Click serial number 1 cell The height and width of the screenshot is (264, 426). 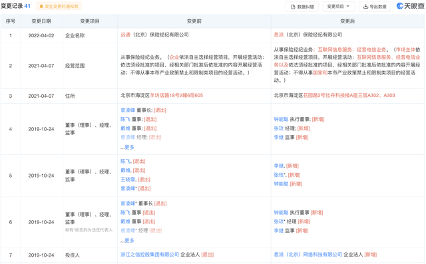pyautogui.click(x=11, y=35)
